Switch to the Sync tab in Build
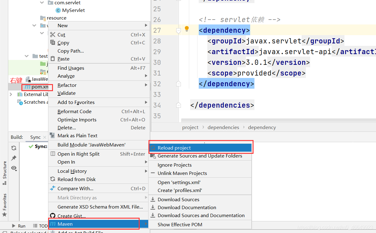 pyautogui.click(x=36, y=137)
